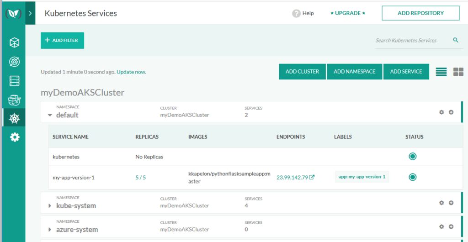Click the SERVICE NAME column header
This screenshot has height=242, width=468.
coord(70,137)
